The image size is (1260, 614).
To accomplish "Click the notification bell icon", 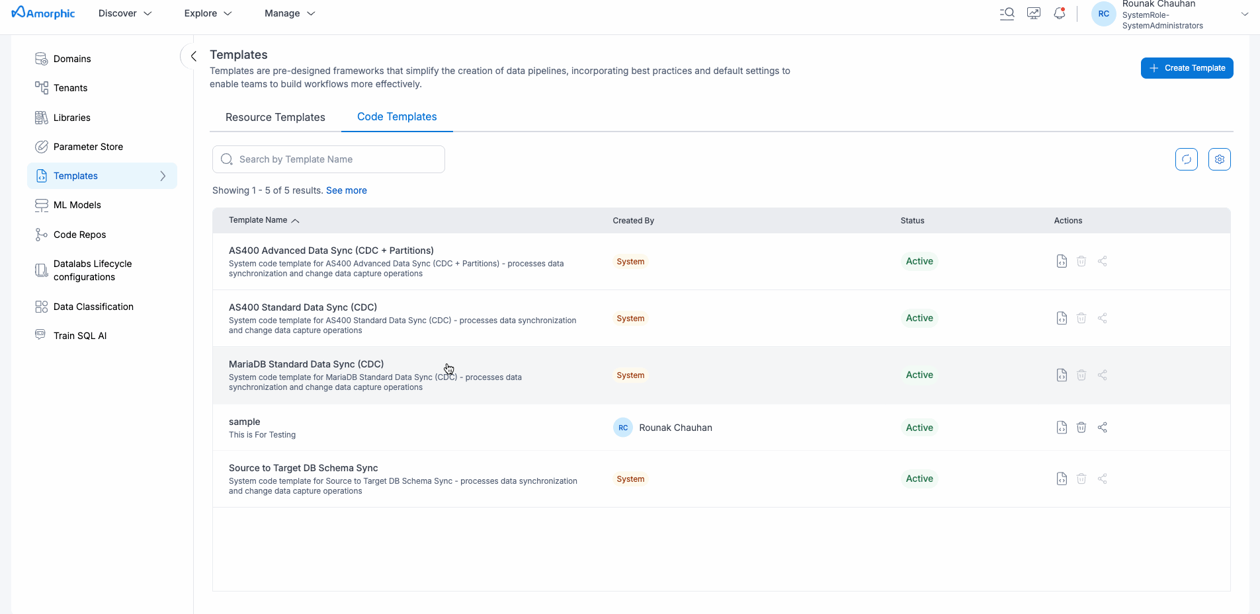I will pos(1060,13).
